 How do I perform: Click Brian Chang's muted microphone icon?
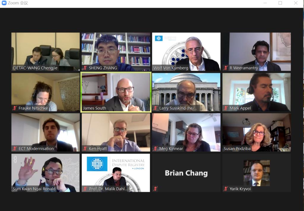coord(156,189)
